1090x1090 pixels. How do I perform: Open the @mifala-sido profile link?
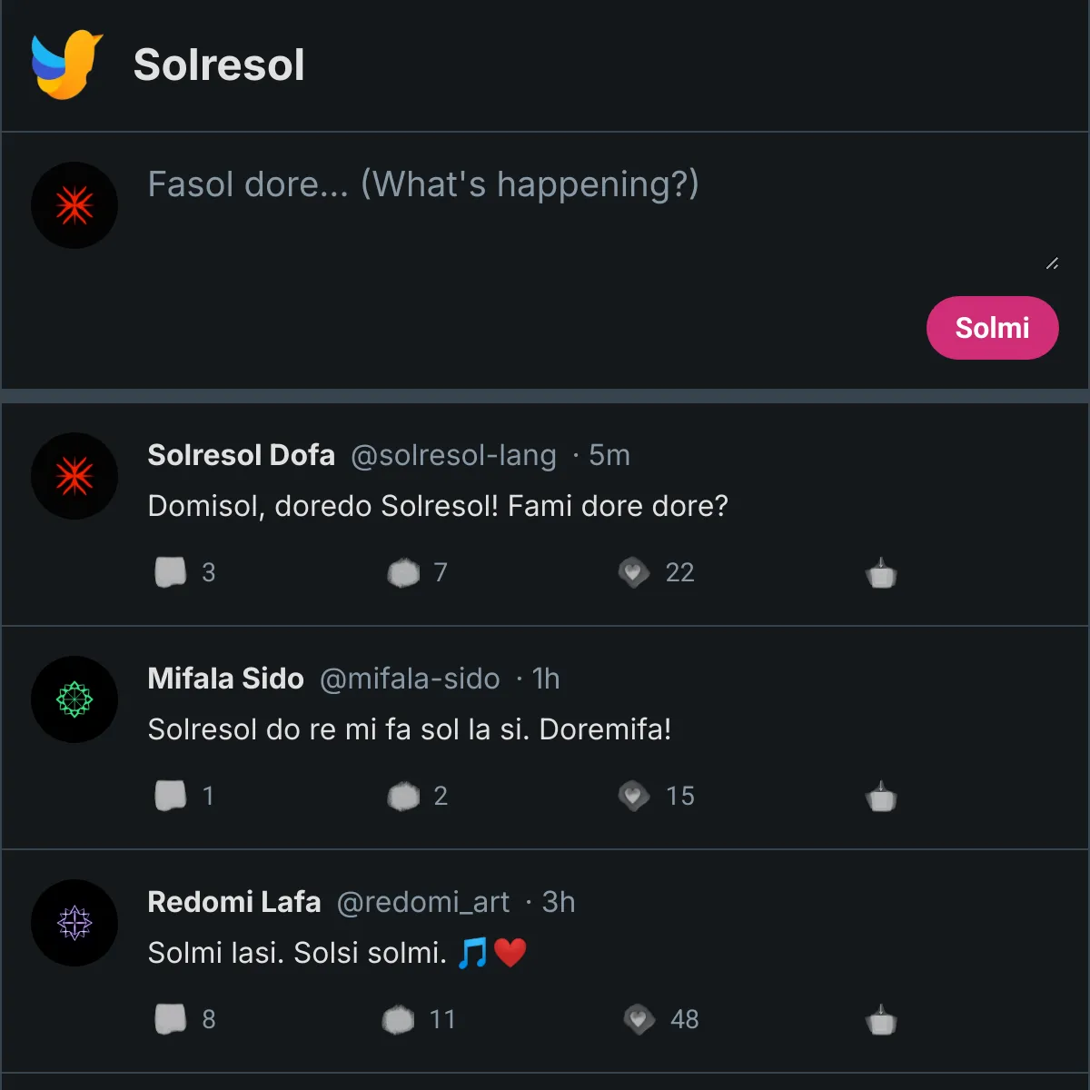tap(409, 679)
